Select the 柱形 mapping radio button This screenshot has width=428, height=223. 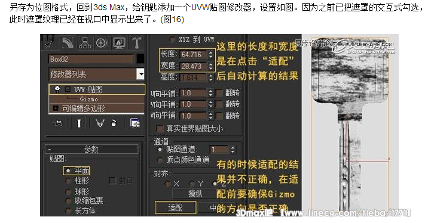(x=68, y=181)
